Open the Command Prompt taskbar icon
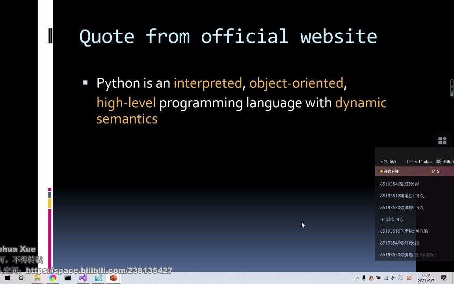This screenshot has width=454, height=284. coord(68,278)
